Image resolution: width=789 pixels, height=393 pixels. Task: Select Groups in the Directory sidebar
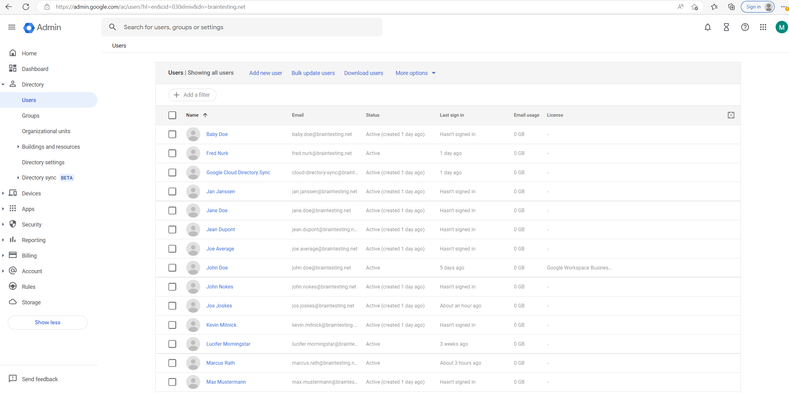point(31,115)
